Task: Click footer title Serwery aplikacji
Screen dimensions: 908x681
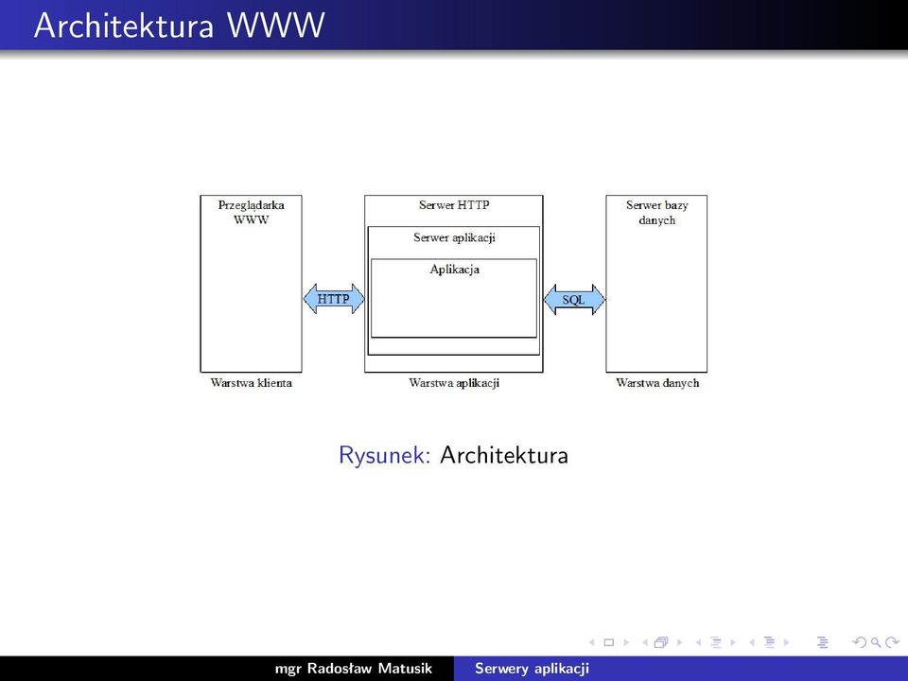Action: point(532,669)
